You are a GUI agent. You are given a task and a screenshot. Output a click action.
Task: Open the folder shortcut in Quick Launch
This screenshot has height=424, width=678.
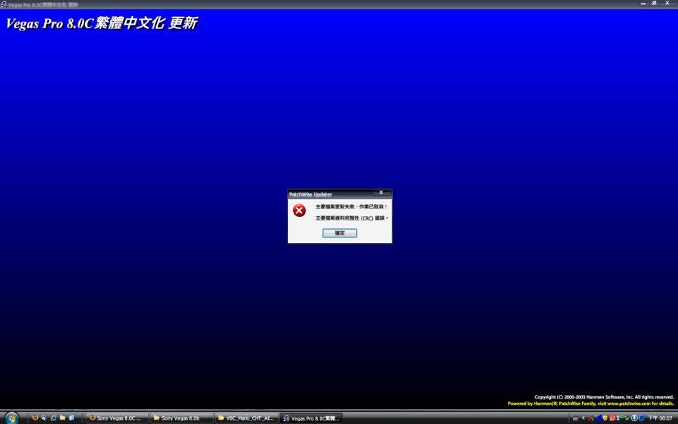63,418
